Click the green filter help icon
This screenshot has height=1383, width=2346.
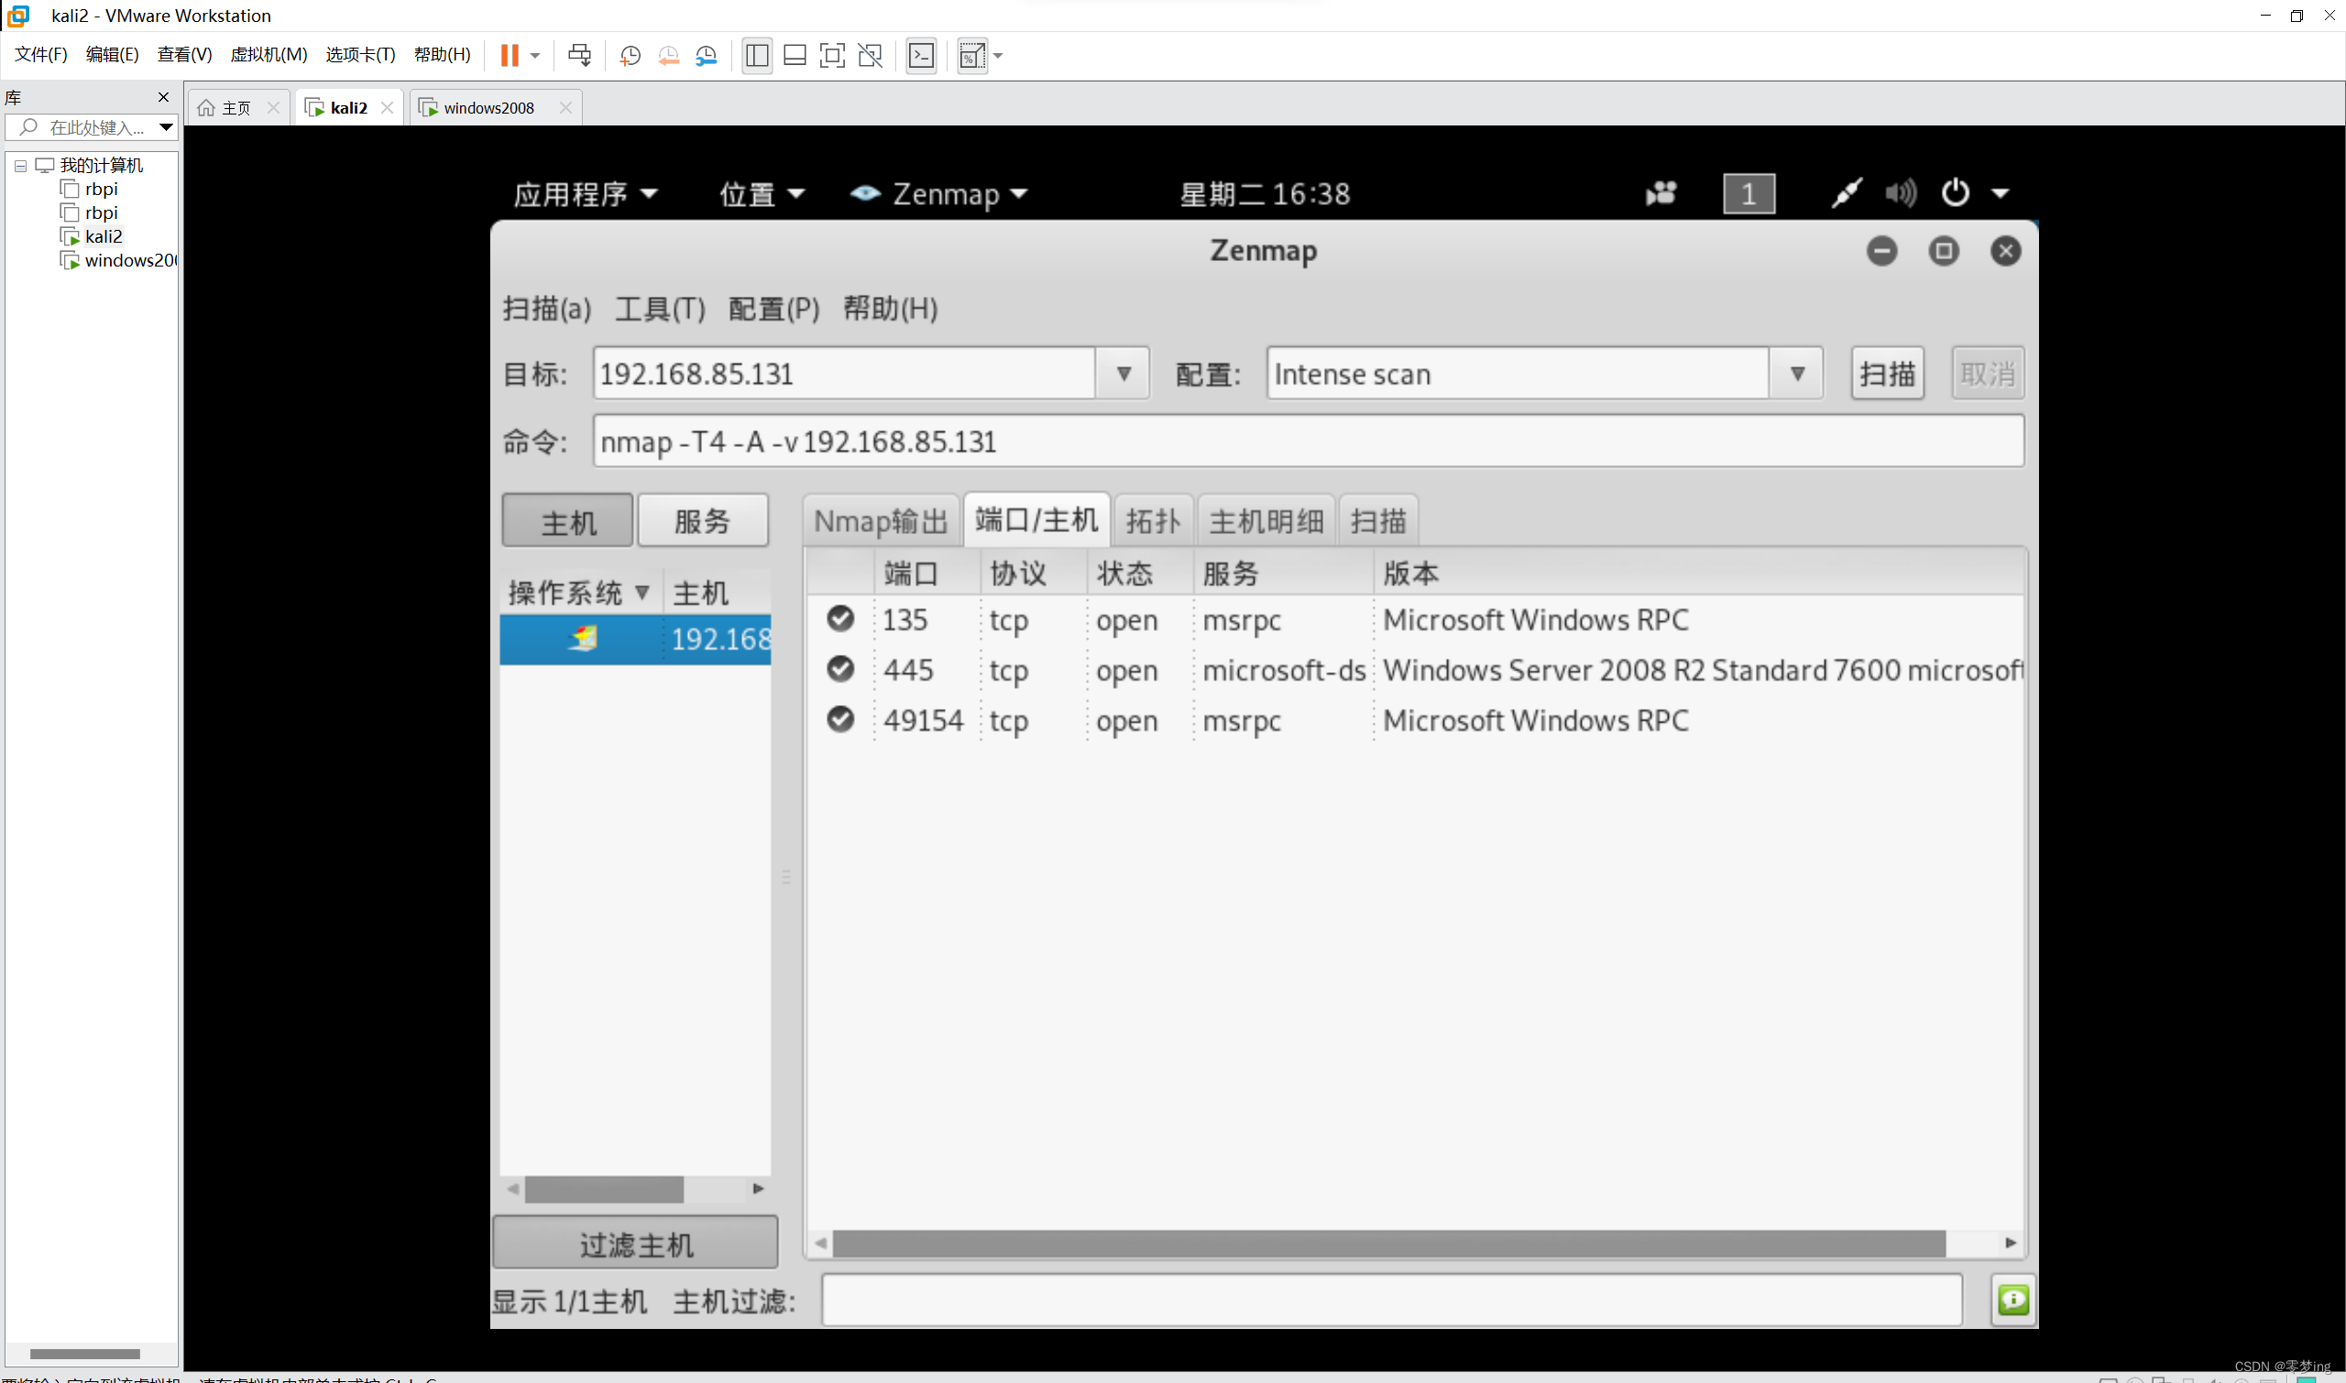pyautogui.click(x=2012, y=1299)
